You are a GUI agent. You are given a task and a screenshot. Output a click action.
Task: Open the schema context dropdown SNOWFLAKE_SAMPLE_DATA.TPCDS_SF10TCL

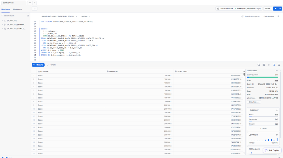(59, 16)
